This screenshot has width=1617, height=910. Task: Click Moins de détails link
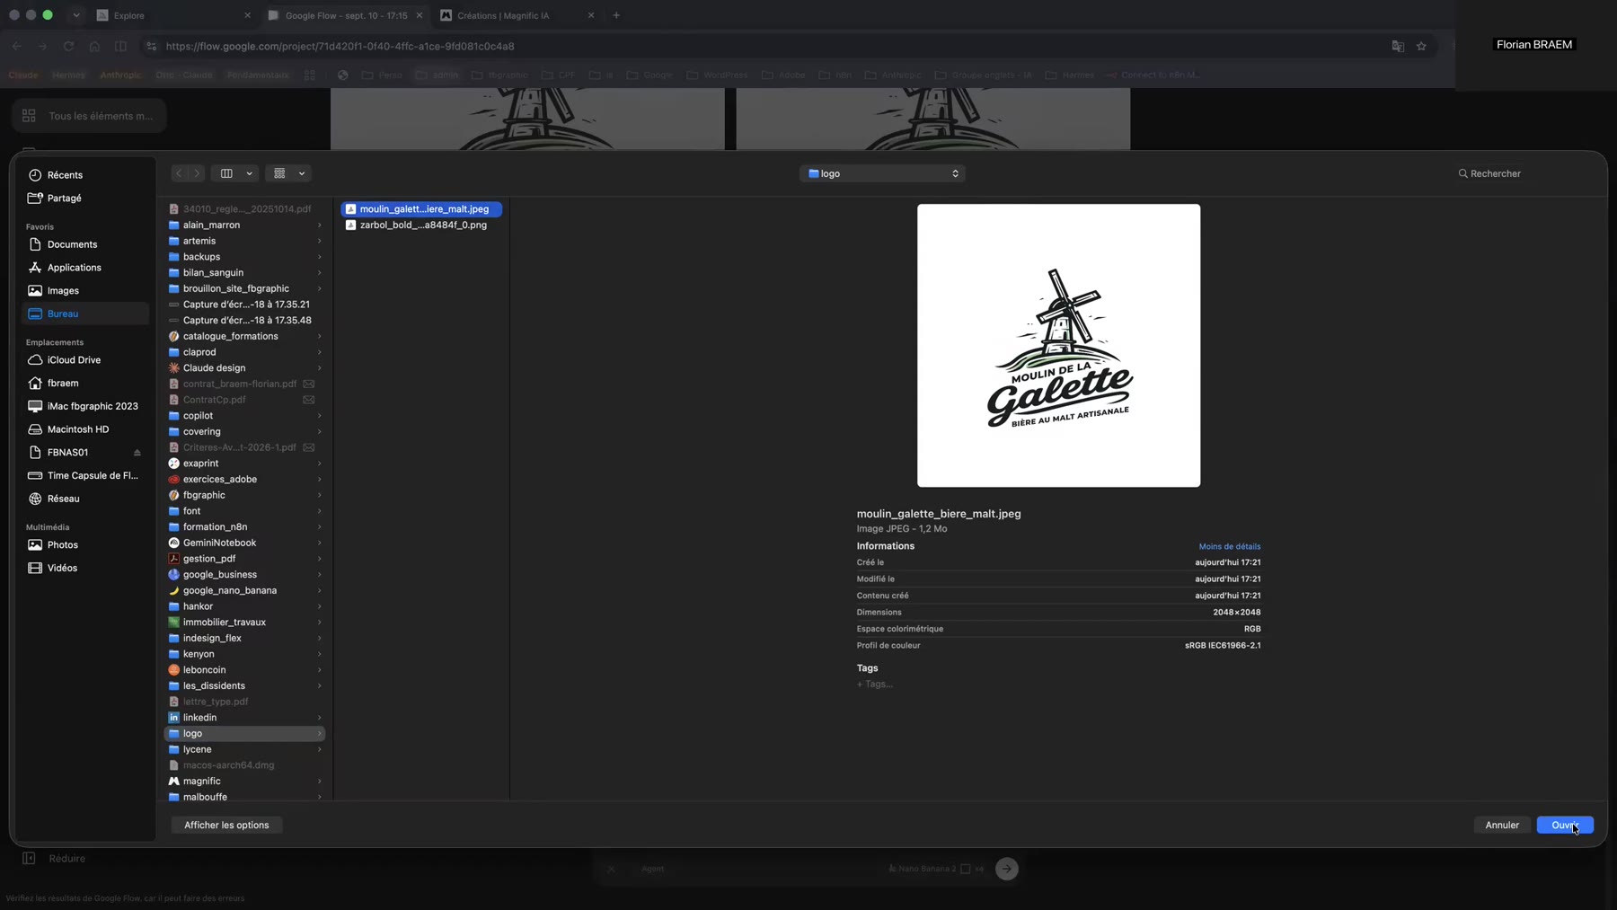[1229, 546]
